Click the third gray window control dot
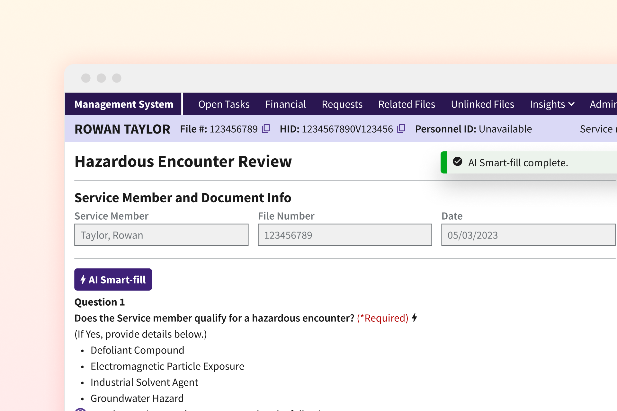This screenshot has height=411, width=617. (117, 78)
